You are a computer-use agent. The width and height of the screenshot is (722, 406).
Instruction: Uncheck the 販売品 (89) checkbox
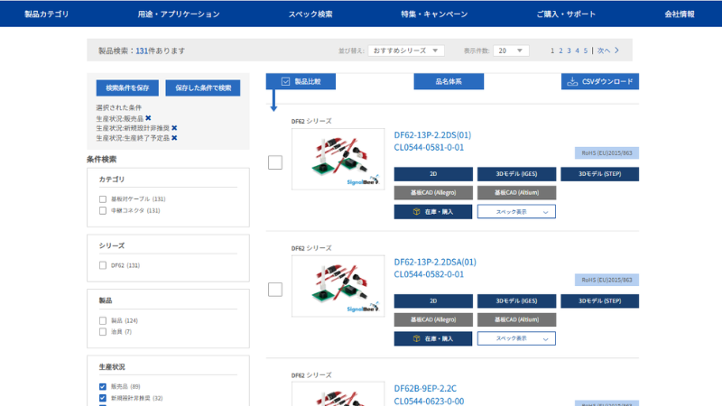(x=103, y=387)
